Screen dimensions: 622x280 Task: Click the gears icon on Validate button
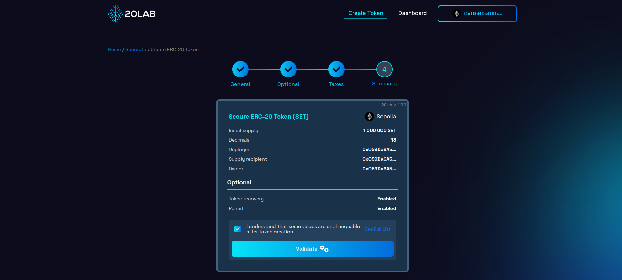tap(324, 249)
